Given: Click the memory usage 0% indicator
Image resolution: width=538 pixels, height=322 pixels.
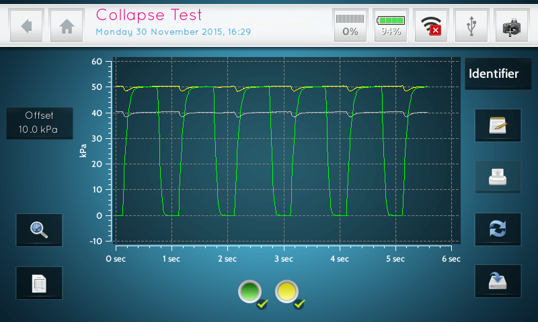Looking at the screenshot, I should point(350,25).
